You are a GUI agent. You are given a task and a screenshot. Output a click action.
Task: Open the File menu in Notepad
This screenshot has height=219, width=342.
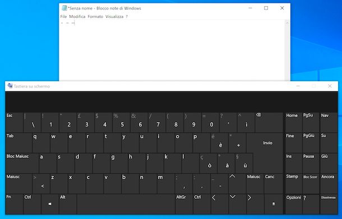(63, 17)
